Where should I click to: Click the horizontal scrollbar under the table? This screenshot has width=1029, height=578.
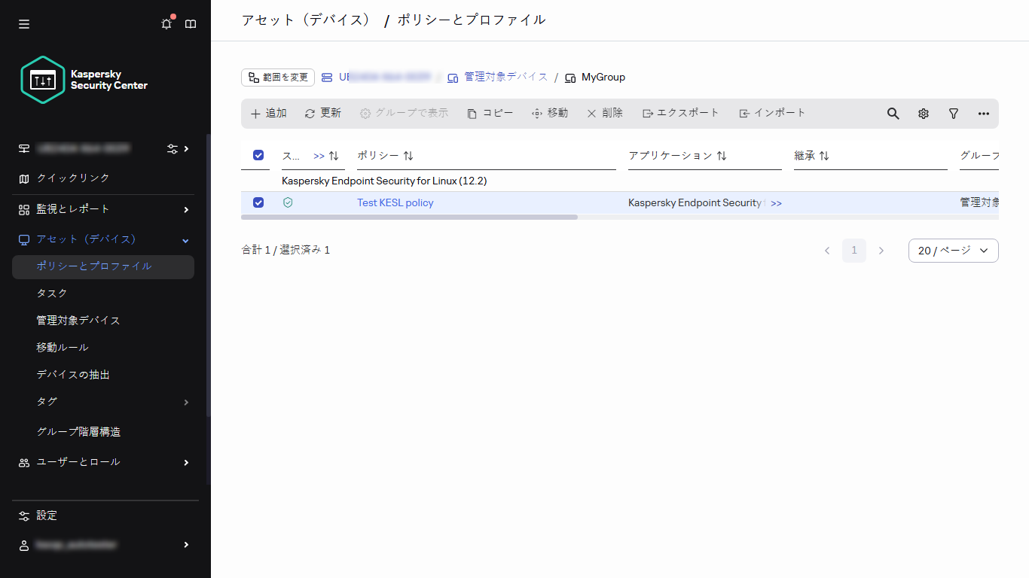[x=410, y=217]
